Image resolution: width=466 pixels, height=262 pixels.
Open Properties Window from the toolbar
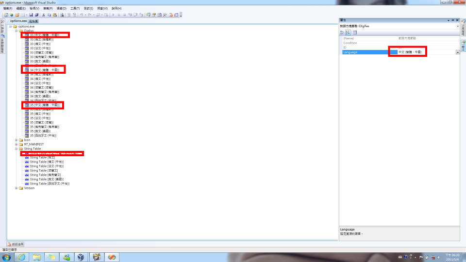pyautogui.click(x=154, y=15)
